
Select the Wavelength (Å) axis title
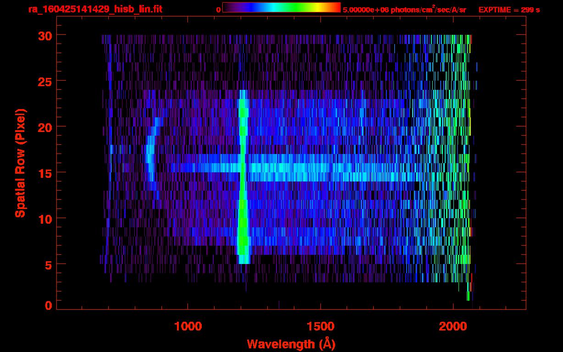pos(289,343)
